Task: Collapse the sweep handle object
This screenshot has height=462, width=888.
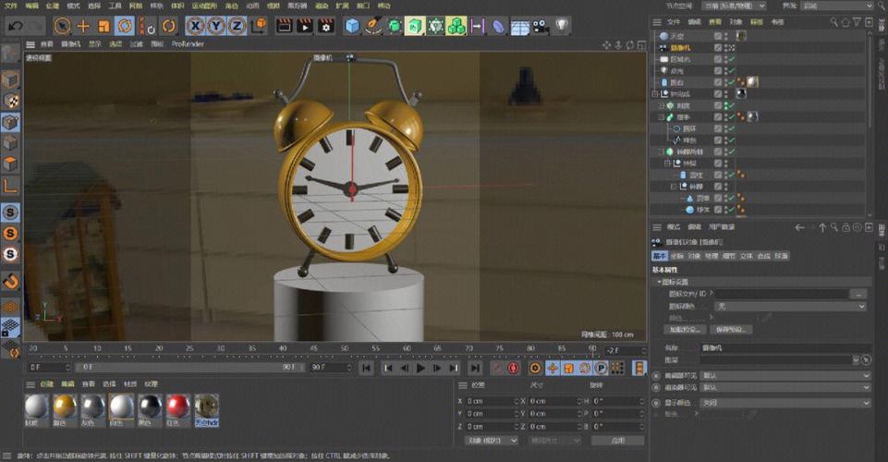Action: click(x=661, y=117)
